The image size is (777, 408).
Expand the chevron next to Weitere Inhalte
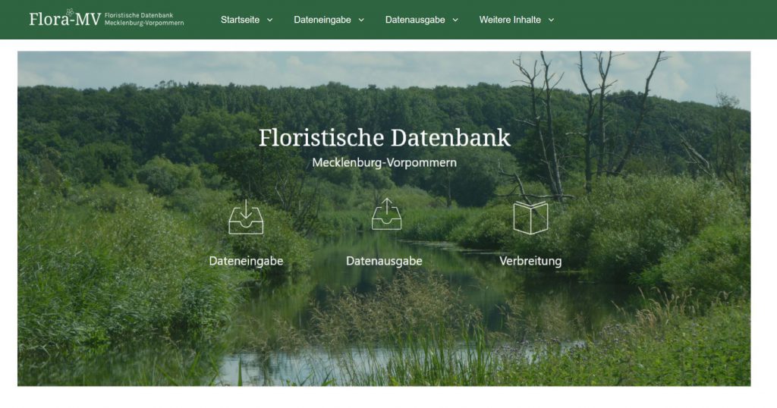click(551, 20)
